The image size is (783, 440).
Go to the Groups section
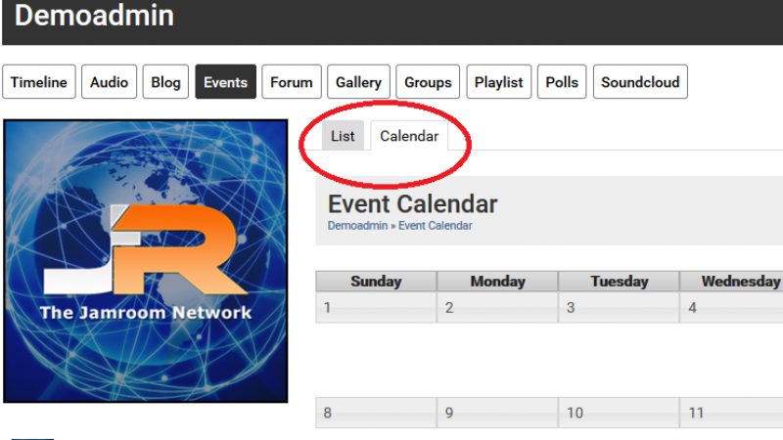[428, 82]
